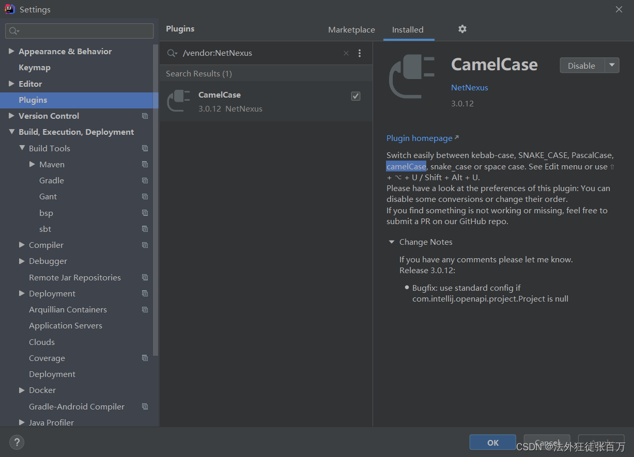Screen dimensions: 634x457
Task: Open the plugin search options three-dot menu
Action: click(360, 53)
